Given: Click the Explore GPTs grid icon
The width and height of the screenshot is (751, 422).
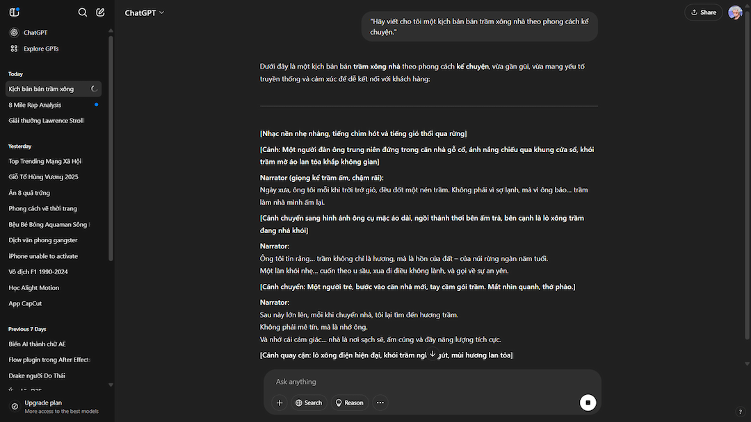Looking at the screenshot, I should (14, 49).
